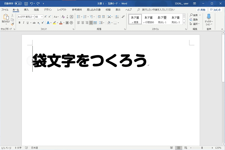Open bullets list dropdown arrow

[82, 17]
